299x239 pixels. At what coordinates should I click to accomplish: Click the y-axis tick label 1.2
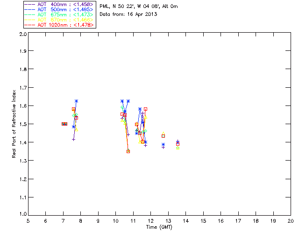click(23, 179)
